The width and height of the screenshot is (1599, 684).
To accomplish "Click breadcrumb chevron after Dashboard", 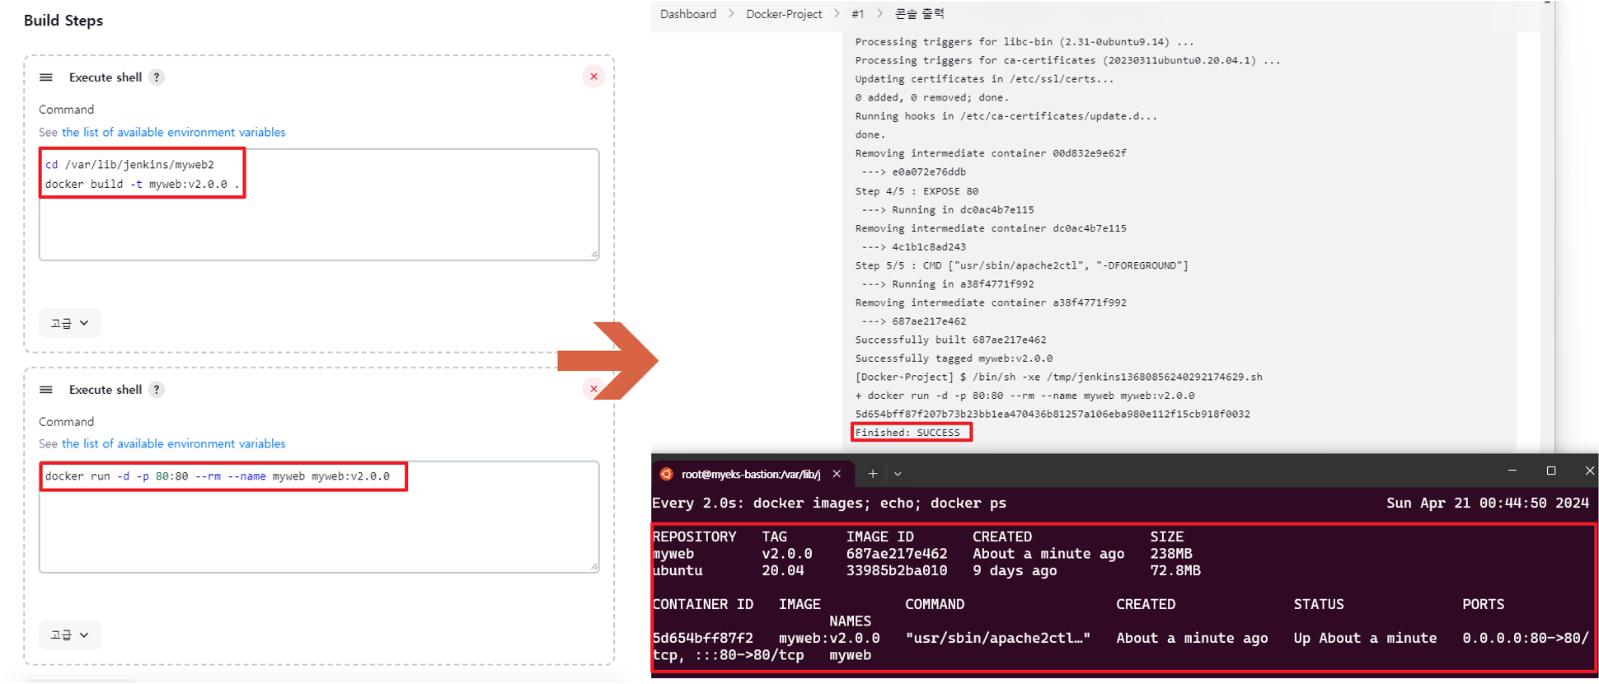I will tap(731, 14).
